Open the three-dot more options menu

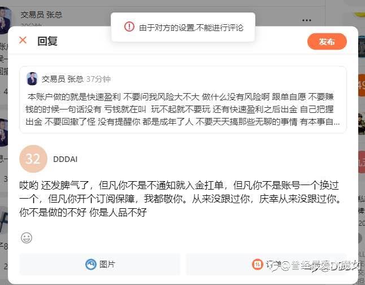307,20
